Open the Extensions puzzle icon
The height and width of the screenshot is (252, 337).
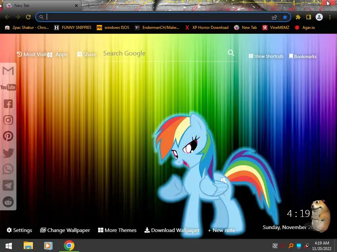(x=298, y=17)
